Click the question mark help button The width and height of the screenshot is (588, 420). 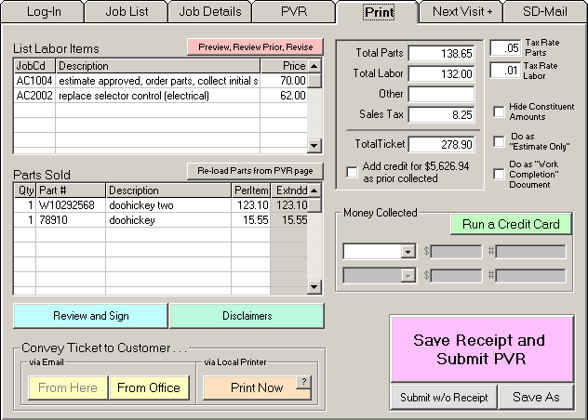click(x=303, y=382)
